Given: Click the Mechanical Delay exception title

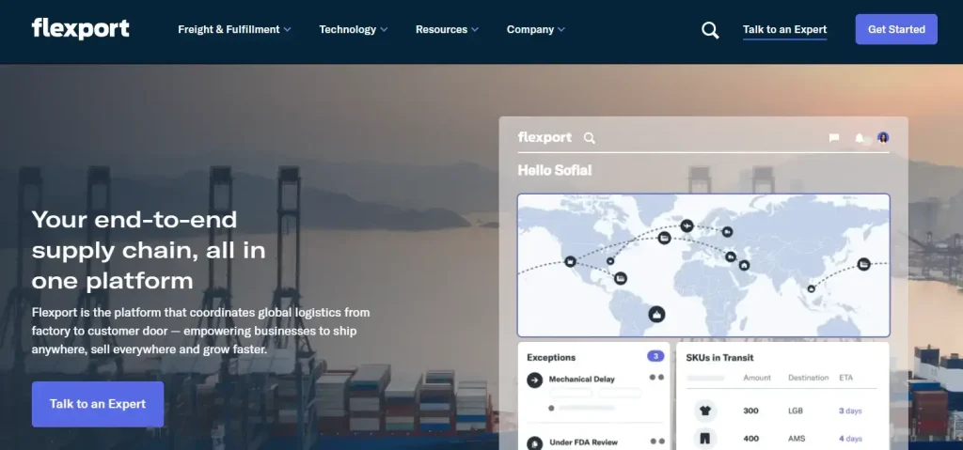Looking at the screenshot, I should tap(581, 380).
